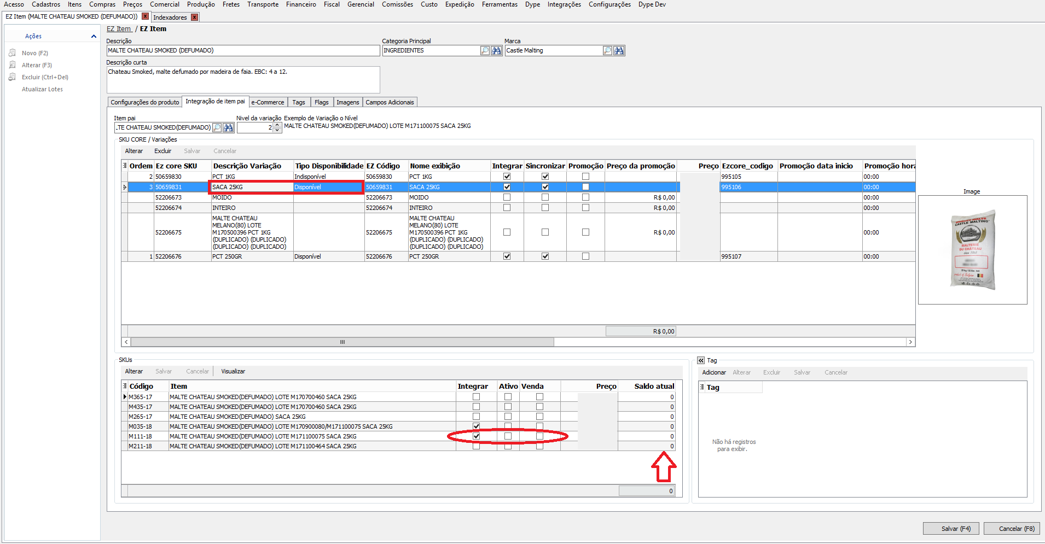This screenshot has width=1045, height=544.
Task: Click Salvar (F4) button
Action: pyautogui.click(x=951, y=529)
